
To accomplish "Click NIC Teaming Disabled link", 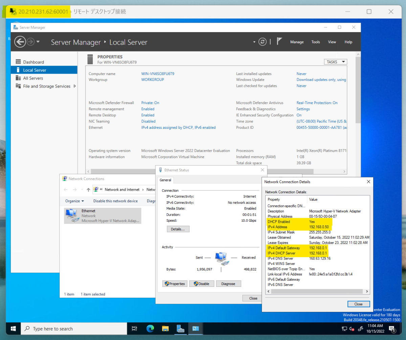I will tap(148, 121).
